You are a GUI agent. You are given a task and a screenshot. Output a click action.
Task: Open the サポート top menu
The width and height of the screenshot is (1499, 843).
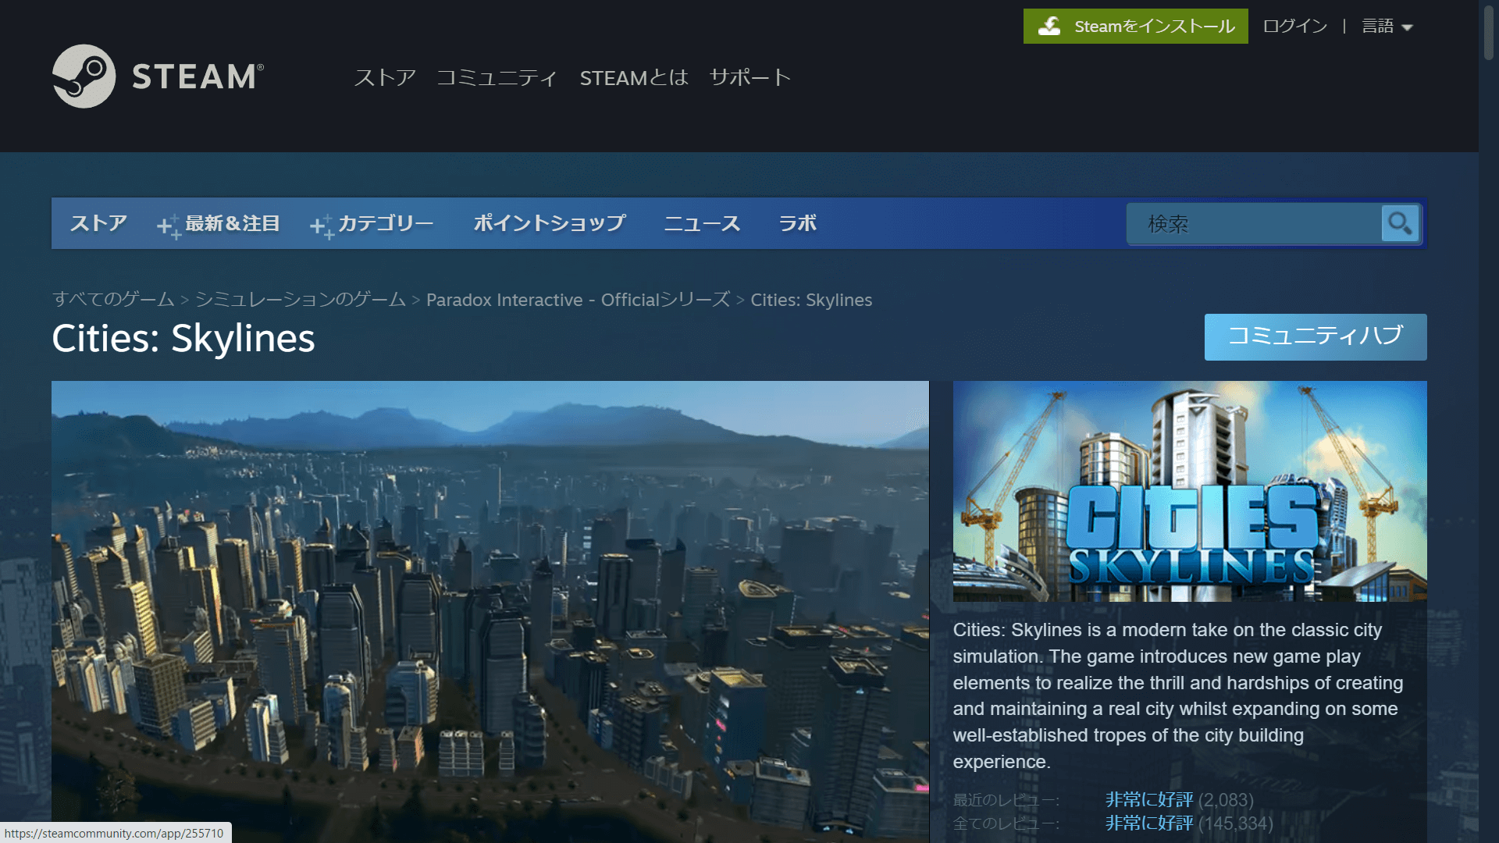click(749, 77)
